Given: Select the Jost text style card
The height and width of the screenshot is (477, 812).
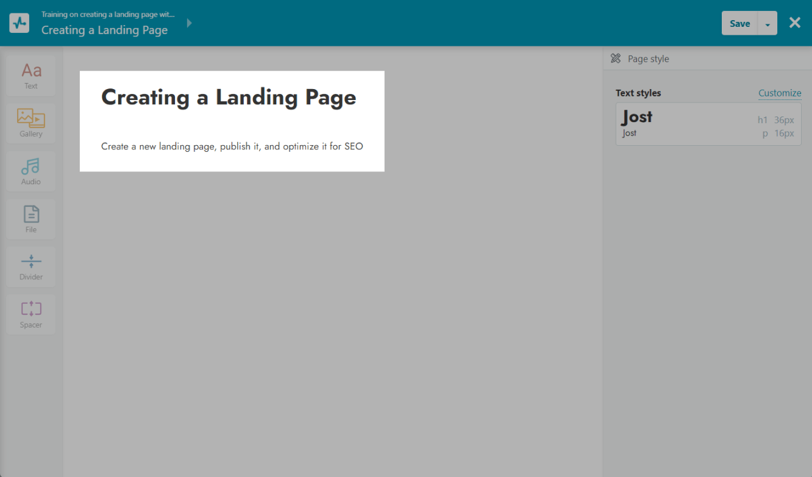Looking at the screenshot, I should (708, 124).
